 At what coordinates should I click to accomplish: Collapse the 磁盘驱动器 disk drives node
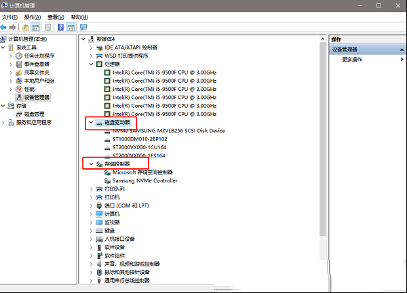pos(92,123)
